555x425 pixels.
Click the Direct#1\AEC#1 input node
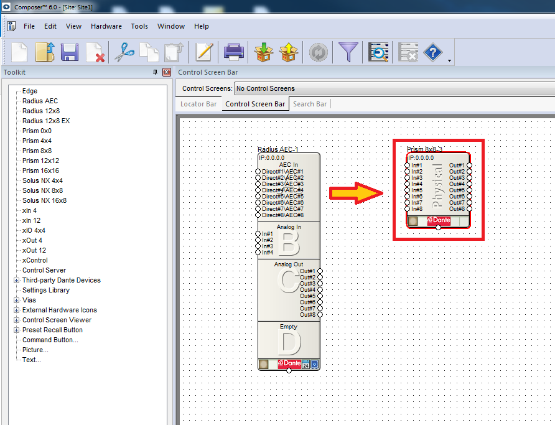(x=258, y=172)
